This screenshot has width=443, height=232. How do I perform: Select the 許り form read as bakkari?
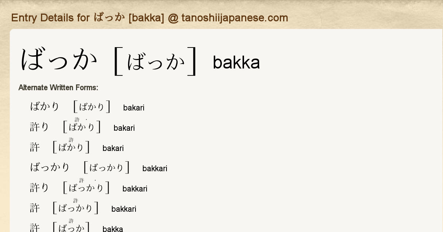40,188
